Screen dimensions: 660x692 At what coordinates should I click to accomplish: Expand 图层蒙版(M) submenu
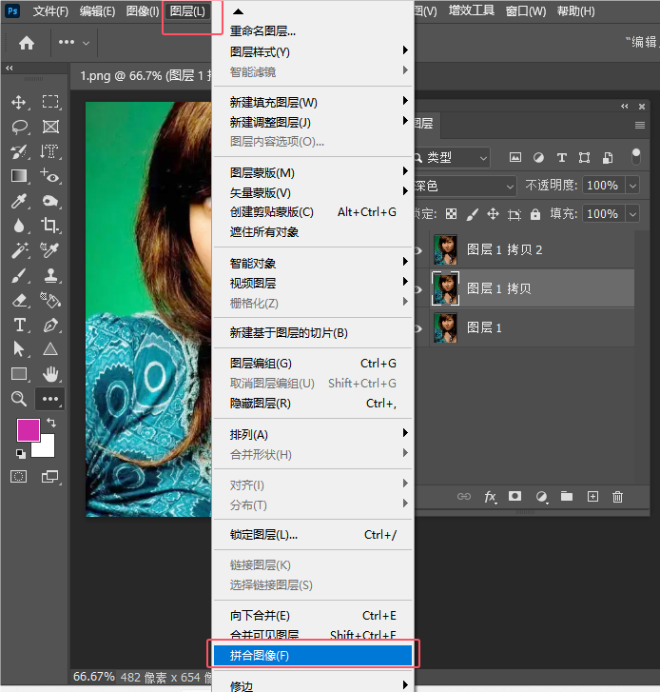[313, 172]
